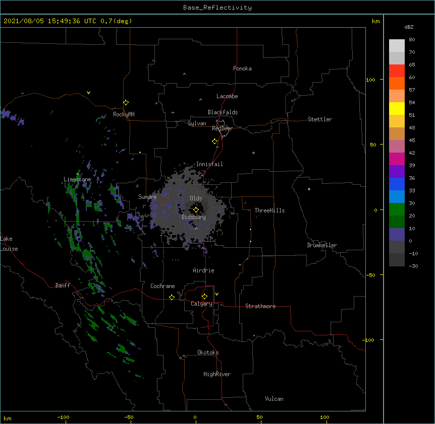Pick the magenta 39-42 dBZ legend swatch

click(397, 159)
